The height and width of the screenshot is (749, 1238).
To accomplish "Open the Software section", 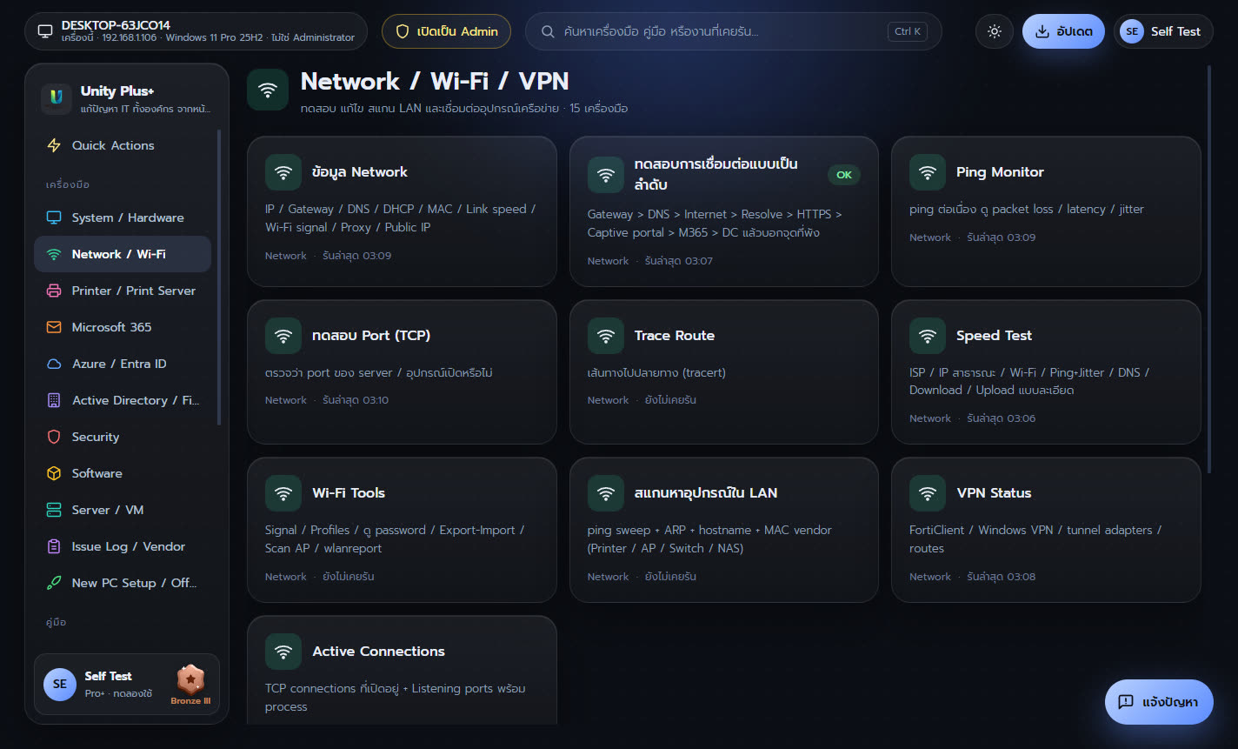I will point(123,473).
